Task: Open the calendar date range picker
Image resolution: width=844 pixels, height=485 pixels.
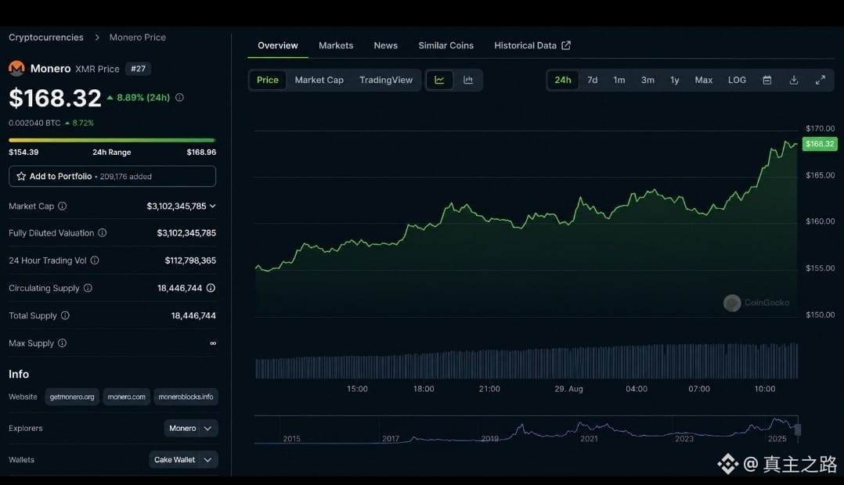Action: [x=767, y=80]
